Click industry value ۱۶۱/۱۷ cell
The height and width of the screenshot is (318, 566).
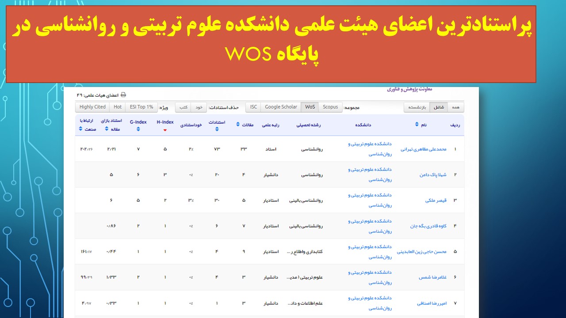tap(86, 252)
